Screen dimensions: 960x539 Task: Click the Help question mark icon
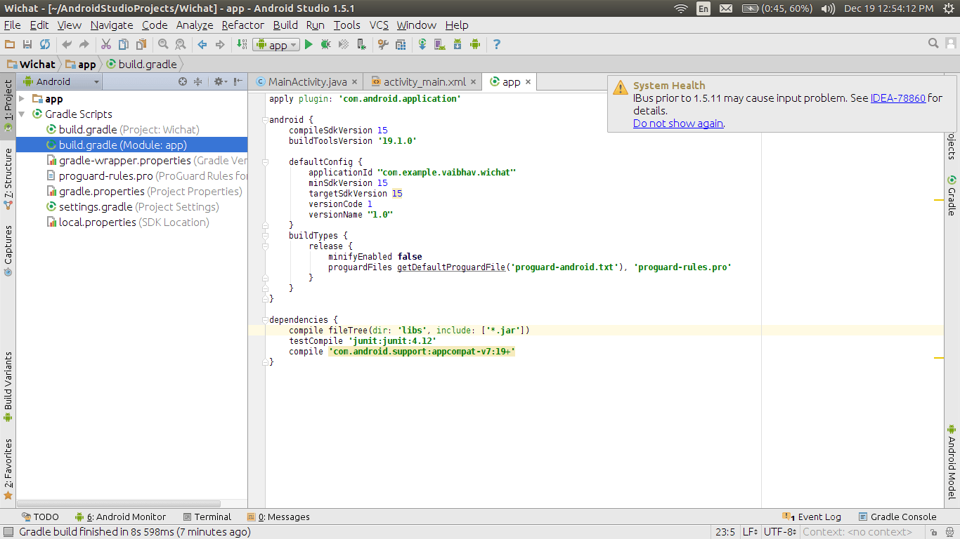[497, 44]
